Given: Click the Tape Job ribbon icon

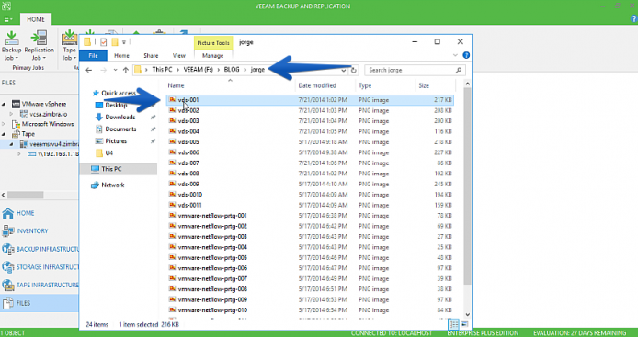Looking at the screenshot, I should 69,46.
